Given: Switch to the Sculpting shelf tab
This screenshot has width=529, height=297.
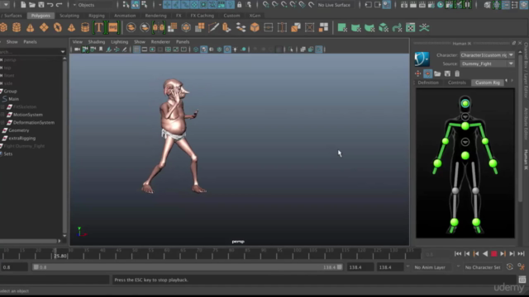Looking at the screenshot, I should coord(69,16).
